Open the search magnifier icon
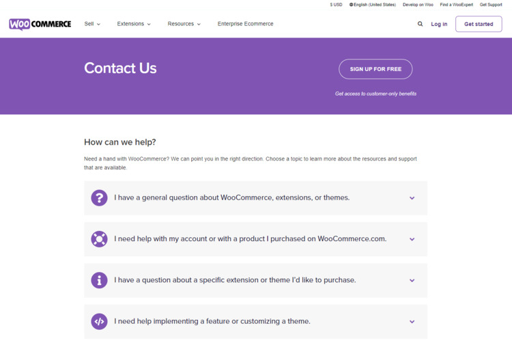 (420, 24)
